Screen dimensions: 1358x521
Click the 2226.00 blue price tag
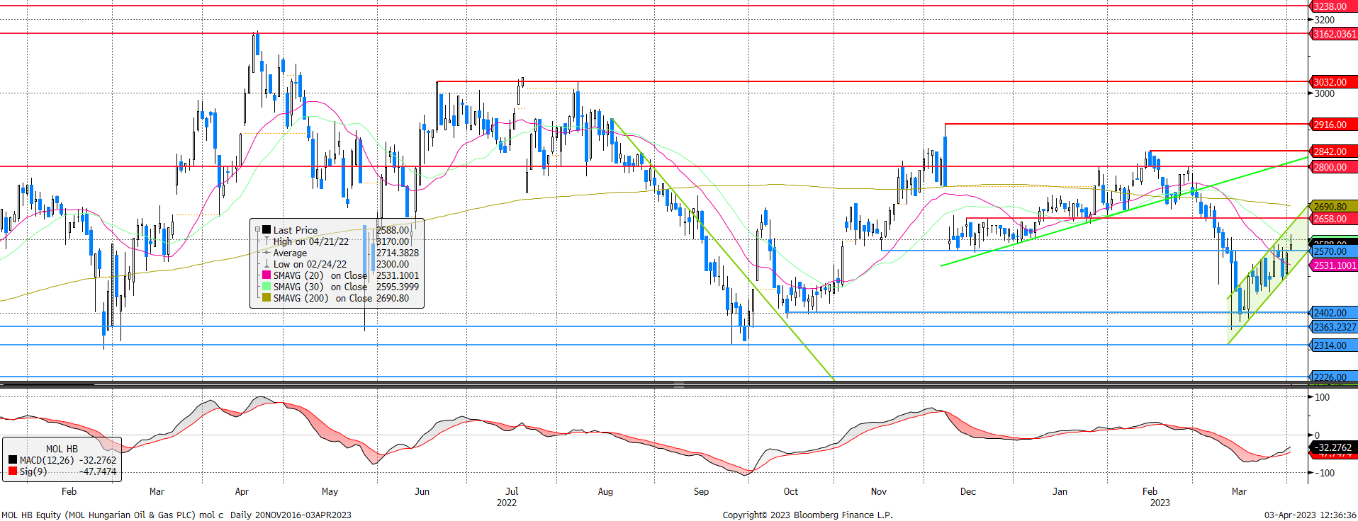(x=1333, y=377)
